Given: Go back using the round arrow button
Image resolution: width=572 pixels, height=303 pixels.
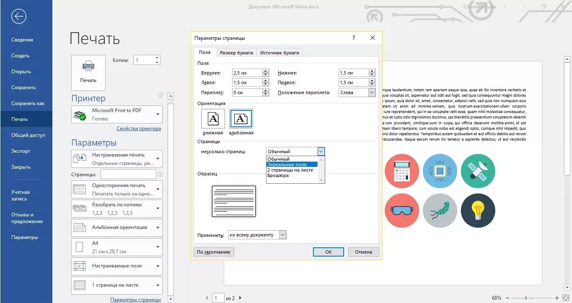Looking at the screenshot, I should (19, 17).
